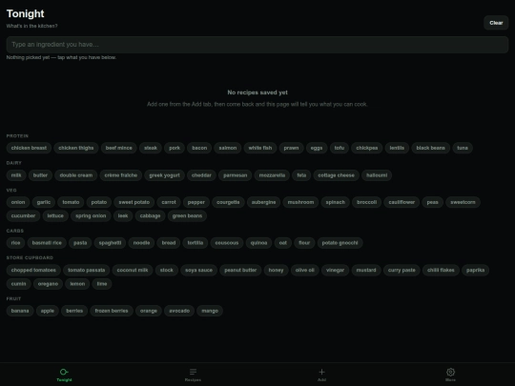
Task: Tap the sweetcorn chip
Action: click(x=463, y=202)
